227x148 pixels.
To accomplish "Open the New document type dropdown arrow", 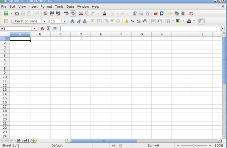I will [11, 13].
